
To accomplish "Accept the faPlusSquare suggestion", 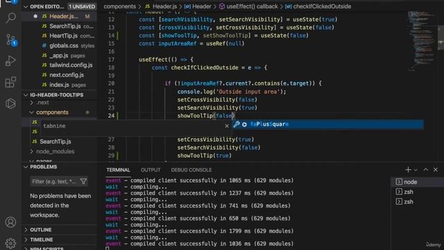I will click(x=327, y=124).
